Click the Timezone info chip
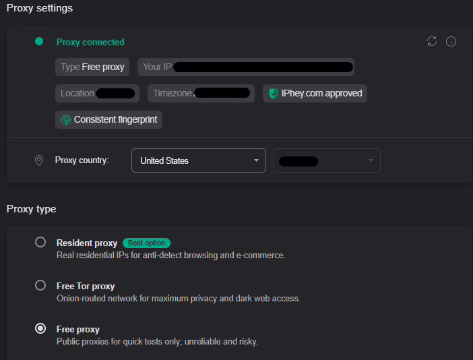 201,94
